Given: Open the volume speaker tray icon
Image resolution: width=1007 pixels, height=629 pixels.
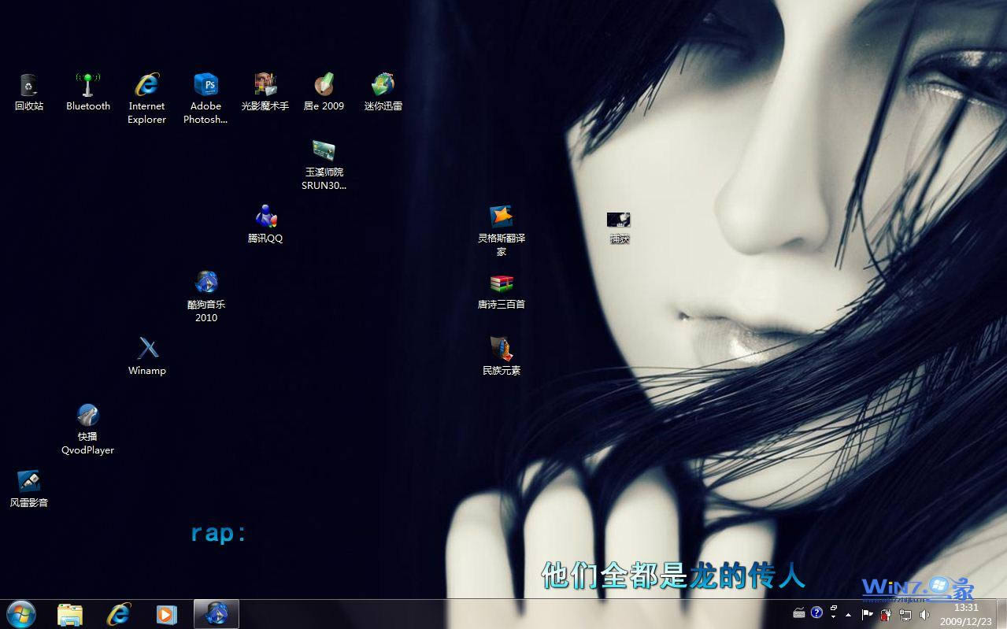Looking at the screenshot, I should [x=924, y=614].
